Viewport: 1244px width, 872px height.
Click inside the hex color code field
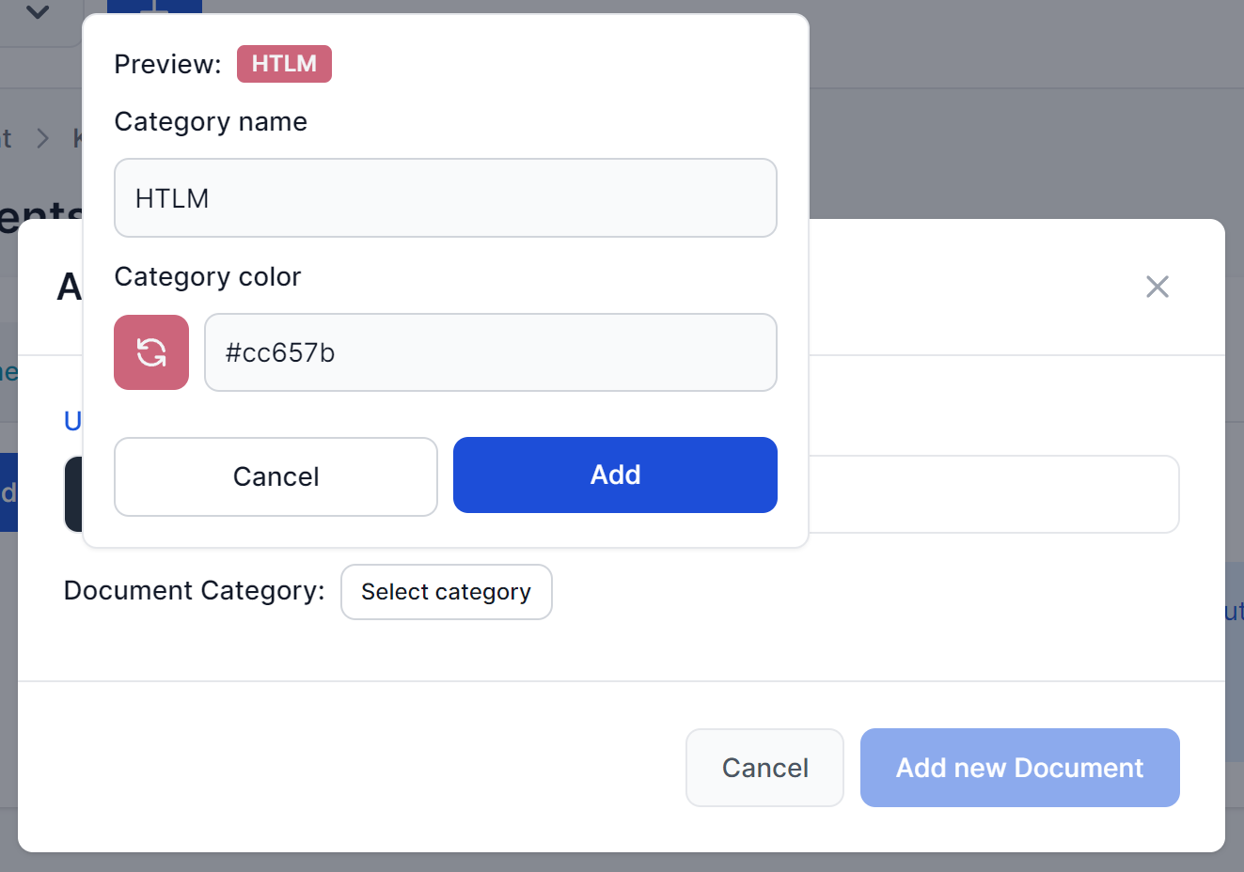pyautogui.click(x=491, y=352)
